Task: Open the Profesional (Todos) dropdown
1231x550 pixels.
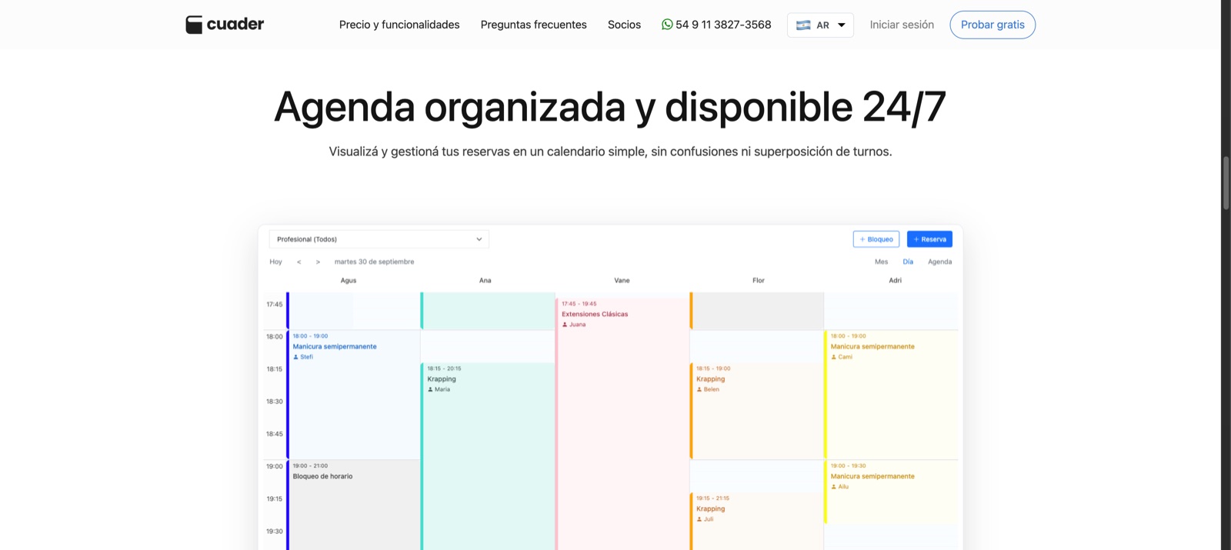Action: (379, 239)
